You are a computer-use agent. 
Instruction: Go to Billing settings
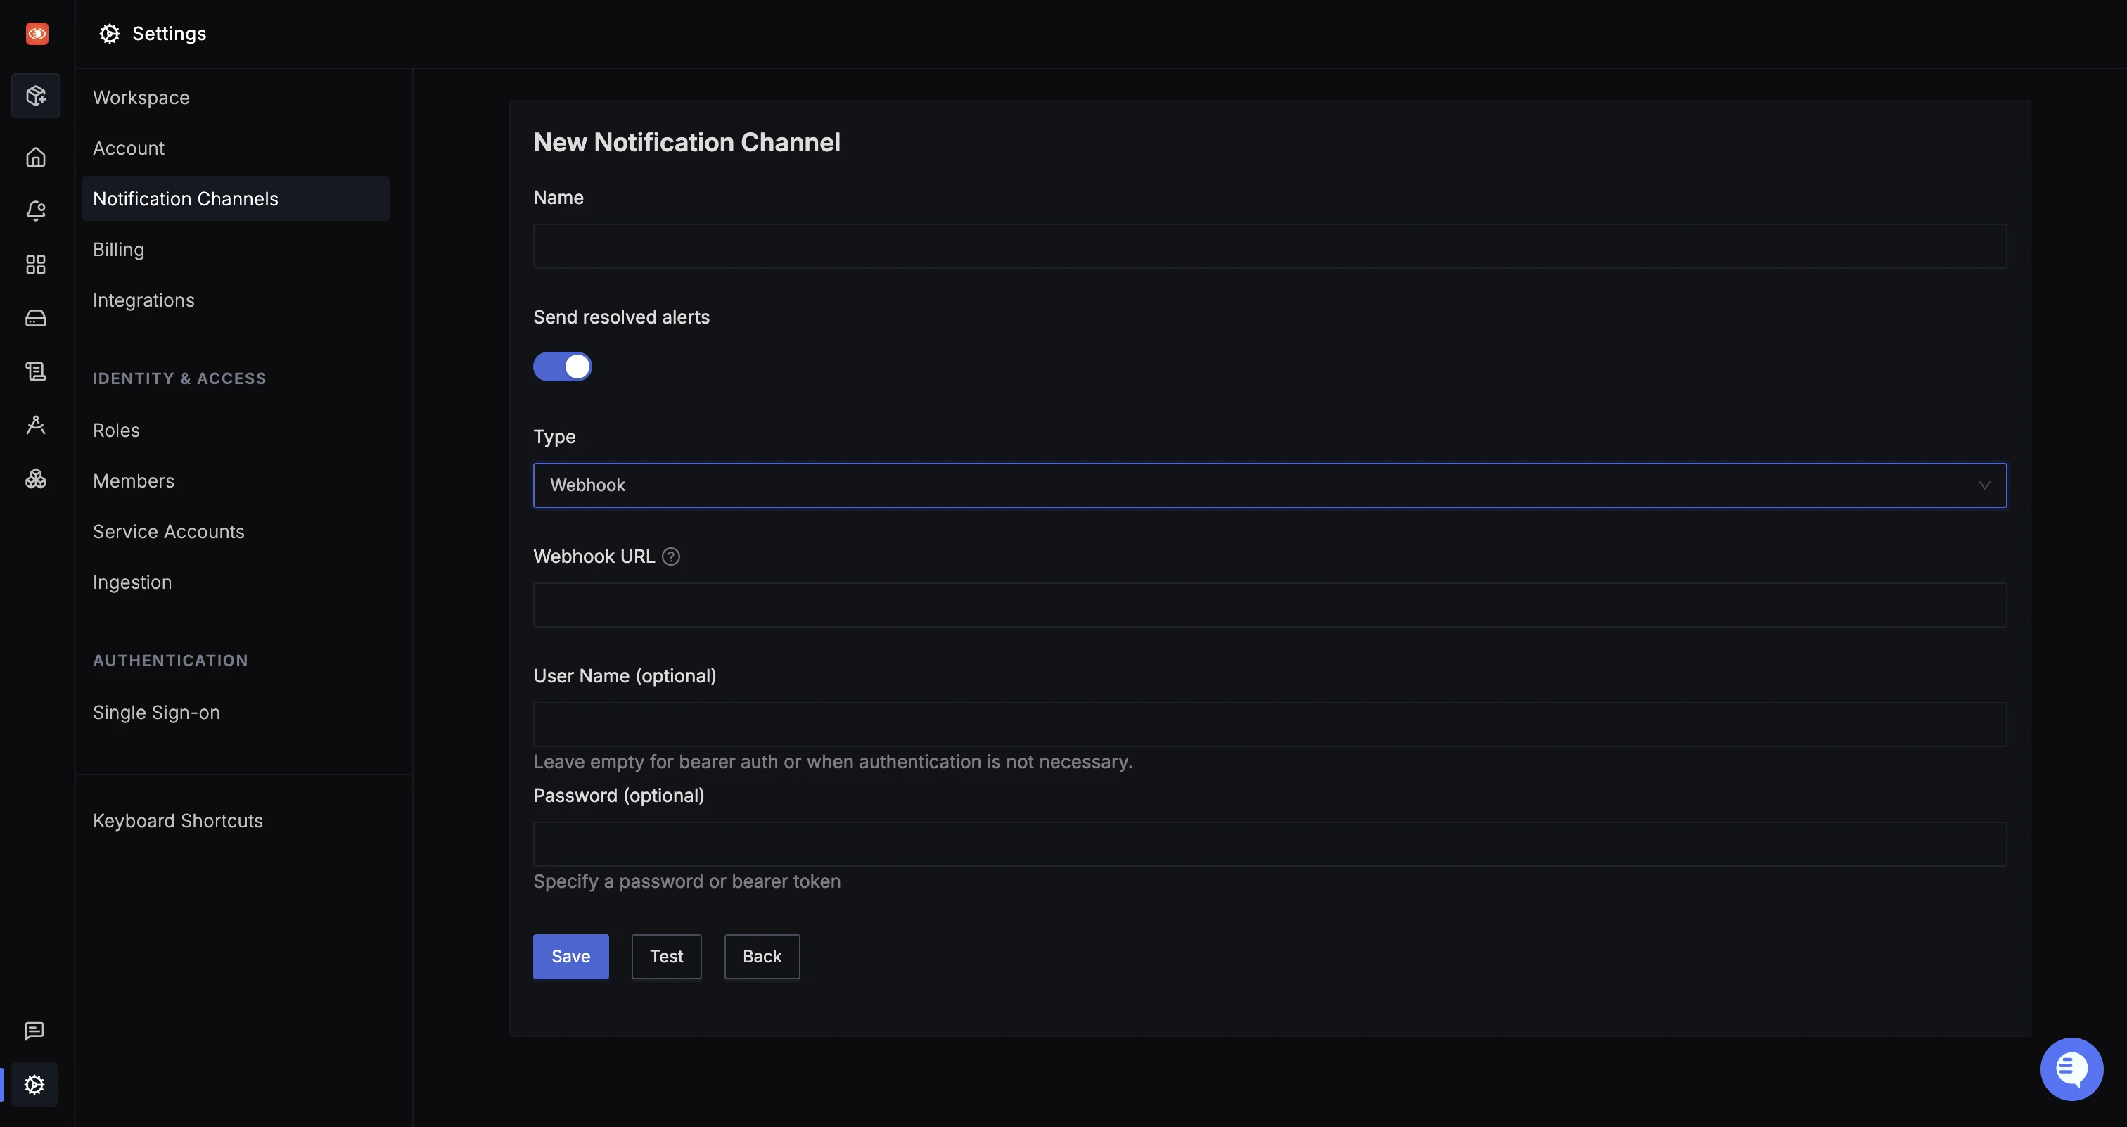click(119, 249)
